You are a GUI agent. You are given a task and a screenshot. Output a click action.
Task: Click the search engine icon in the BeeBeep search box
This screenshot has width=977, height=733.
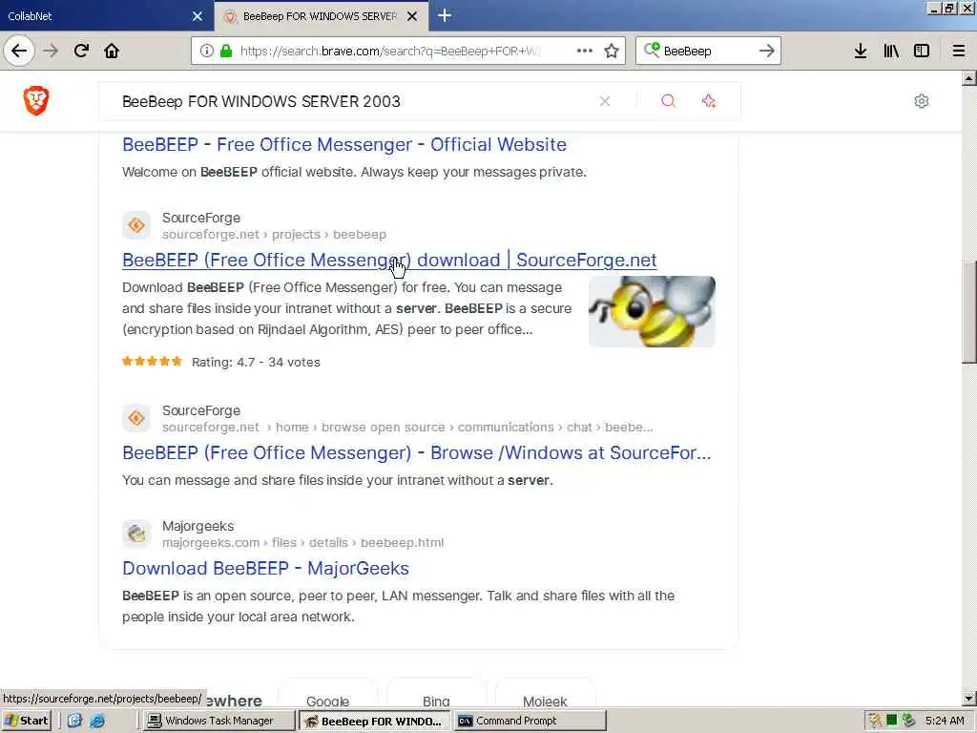(652, 51)
